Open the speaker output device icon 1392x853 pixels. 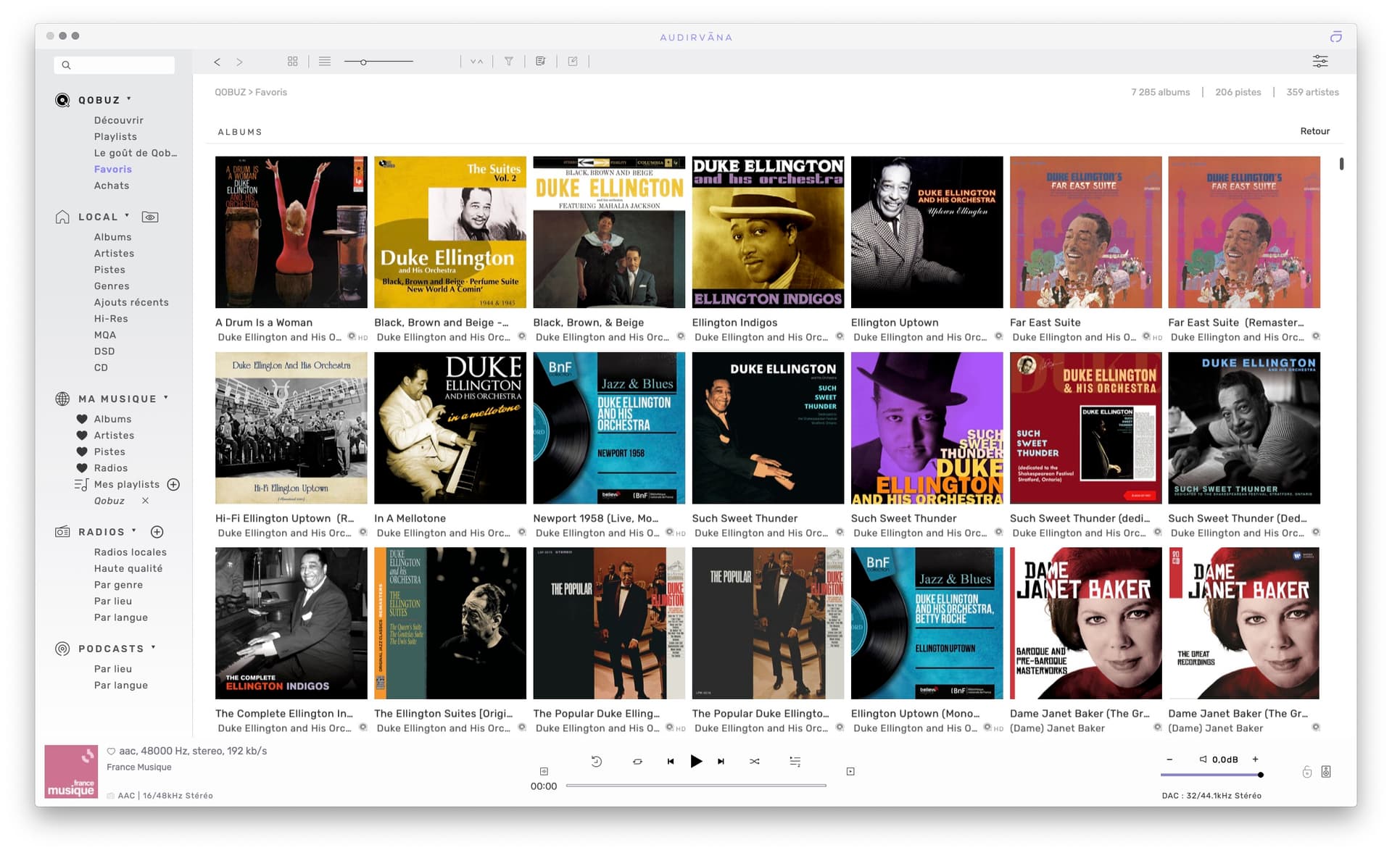tap(1326, 772)
